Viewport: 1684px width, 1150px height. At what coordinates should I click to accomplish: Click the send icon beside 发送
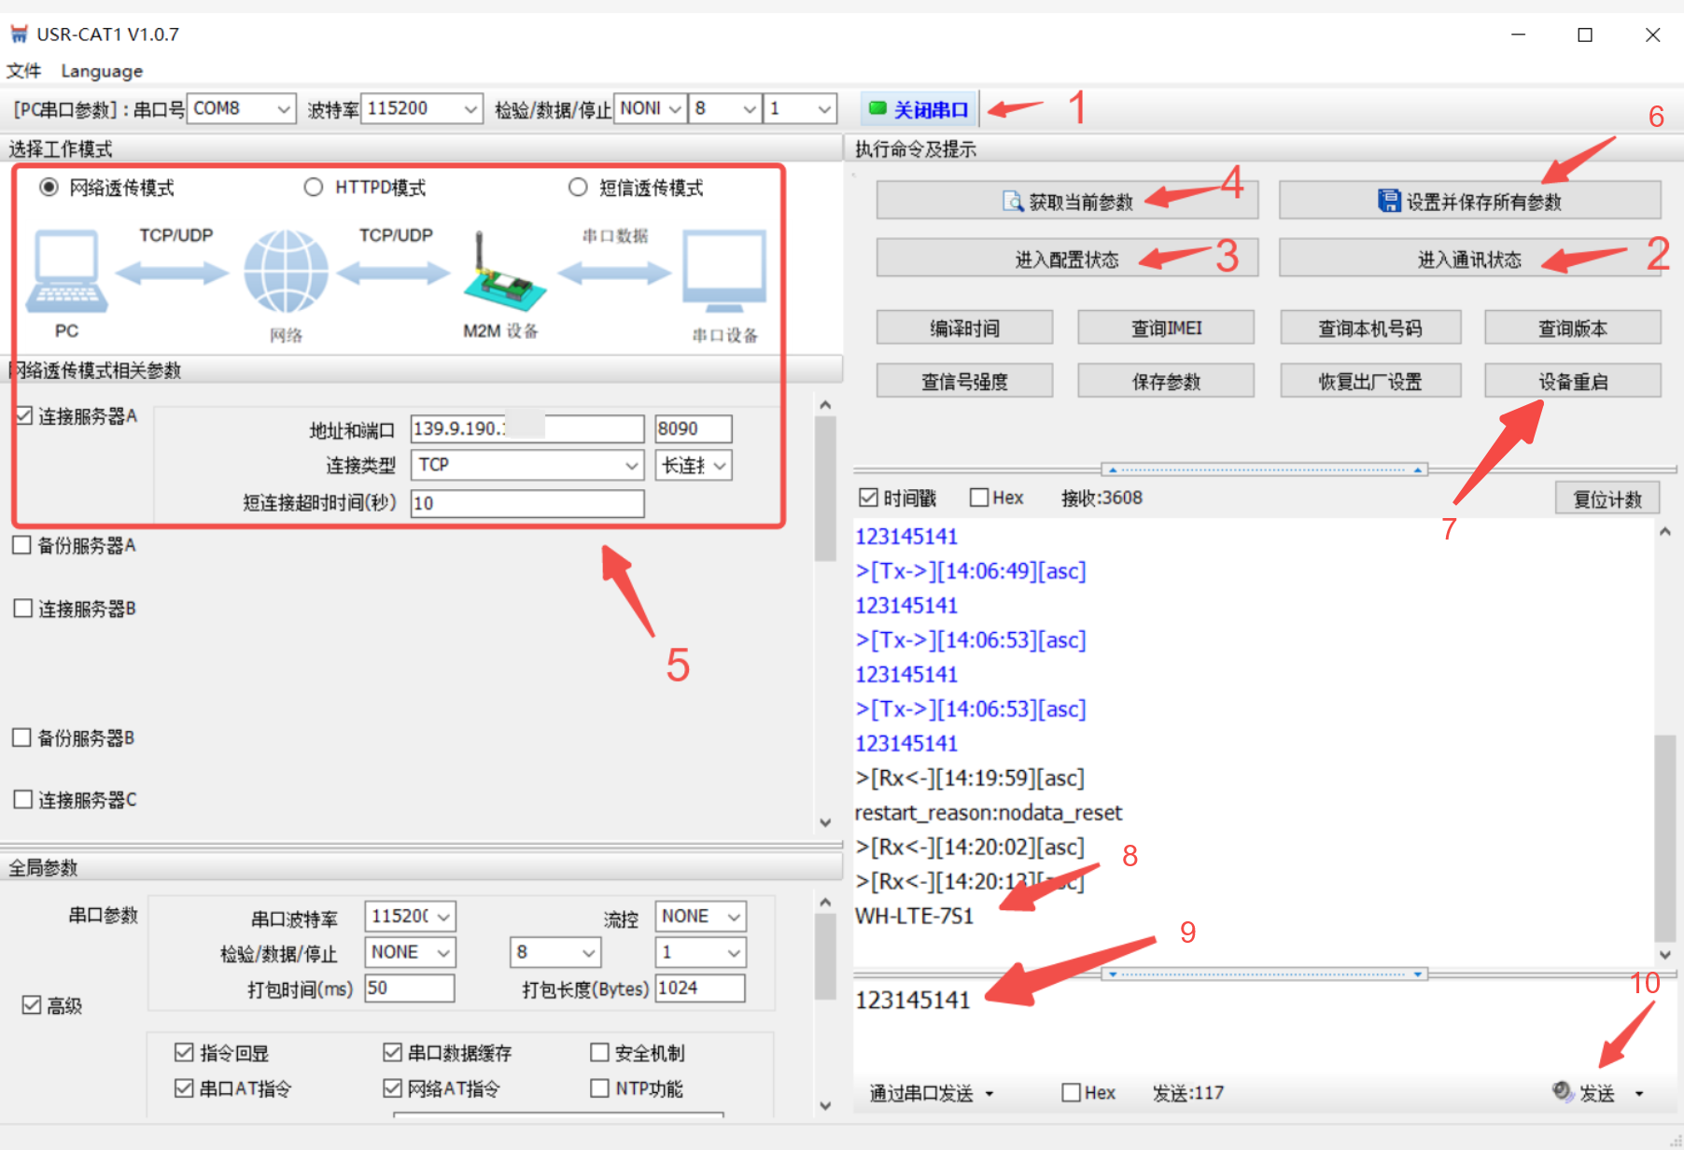(1562, 1091)
